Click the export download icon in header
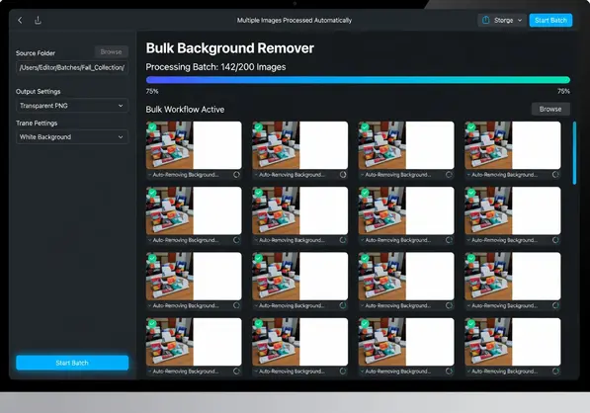 point(38,21)
